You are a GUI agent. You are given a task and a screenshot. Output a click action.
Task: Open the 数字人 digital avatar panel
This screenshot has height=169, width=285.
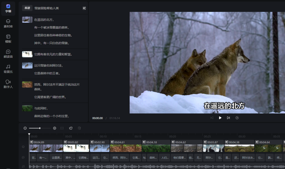pos(8,84)
